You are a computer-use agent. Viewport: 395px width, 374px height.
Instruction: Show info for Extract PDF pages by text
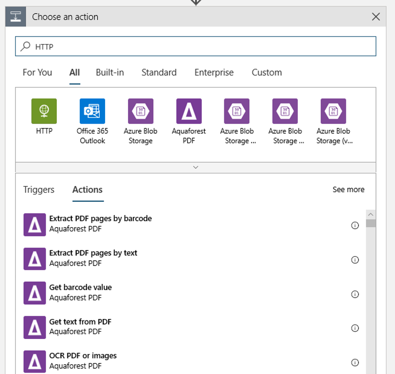(355, 260)
